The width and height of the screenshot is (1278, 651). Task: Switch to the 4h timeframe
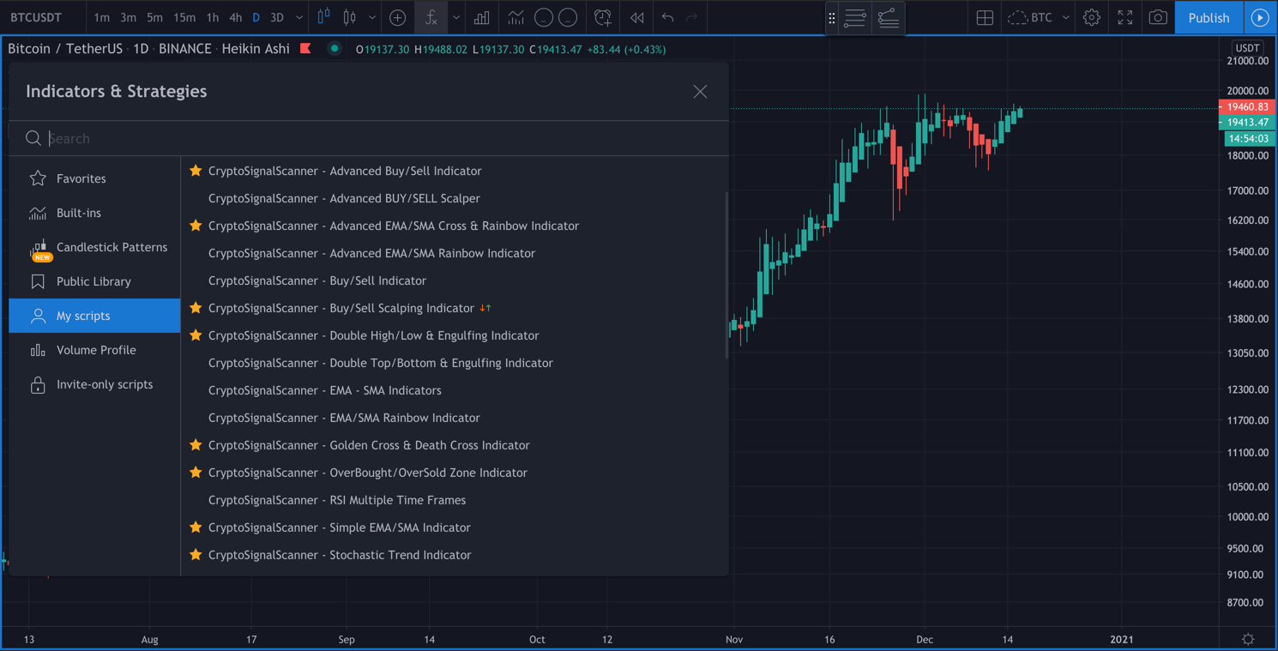coord(235,17)
